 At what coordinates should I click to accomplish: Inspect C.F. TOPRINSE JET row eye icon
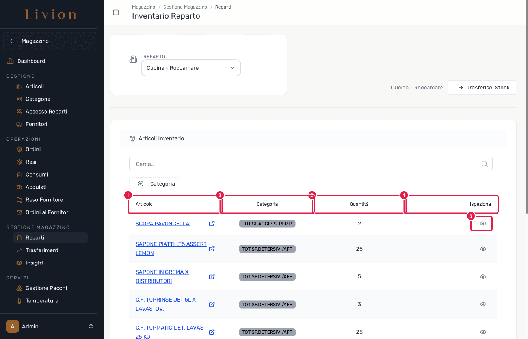pos(483,304)
